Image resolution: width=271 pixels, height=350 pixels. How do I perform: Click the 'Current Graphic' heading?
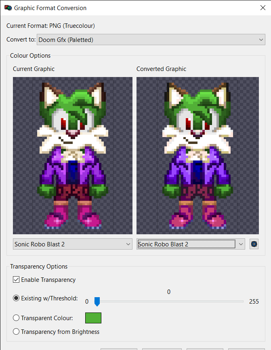(x=34, y=69)
